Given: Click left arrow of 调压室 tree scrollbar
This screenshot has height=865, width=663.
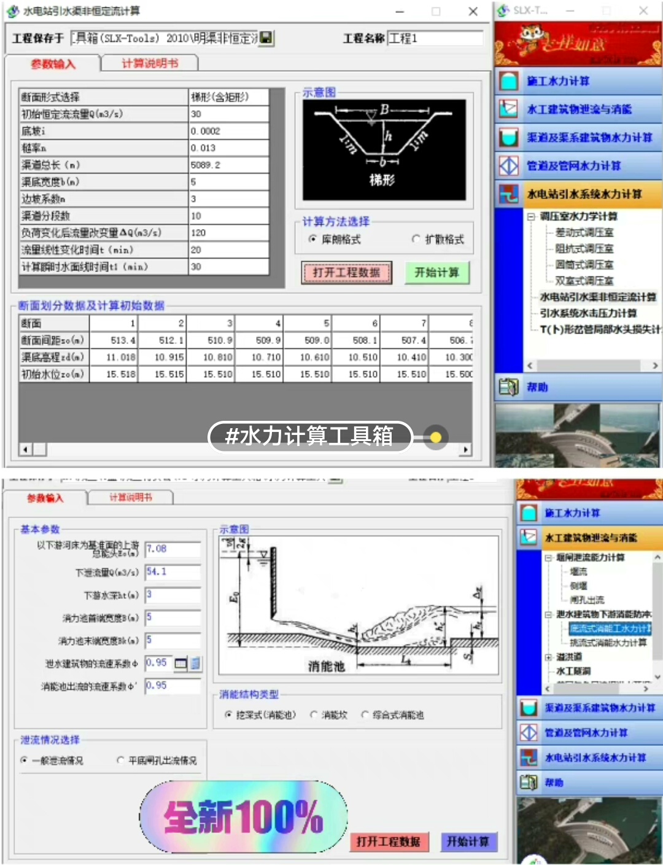Looking at the screenshot, I should click(x=530, y=366).
